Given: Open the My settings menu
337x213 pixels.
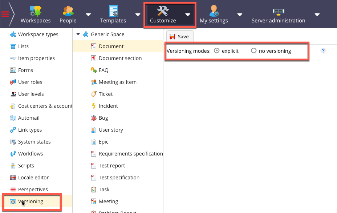Looking at the screenshot, I should (x=214, y=14).
